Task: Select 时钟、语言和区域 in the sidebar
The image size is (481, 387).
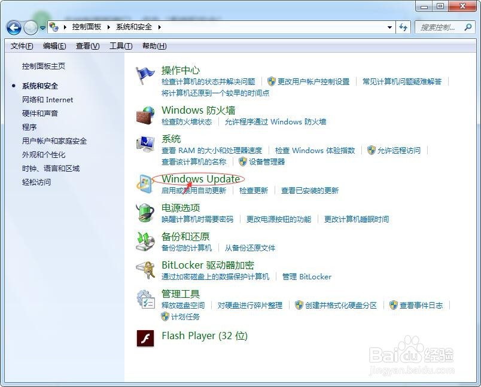Action: tap(51, 168)
